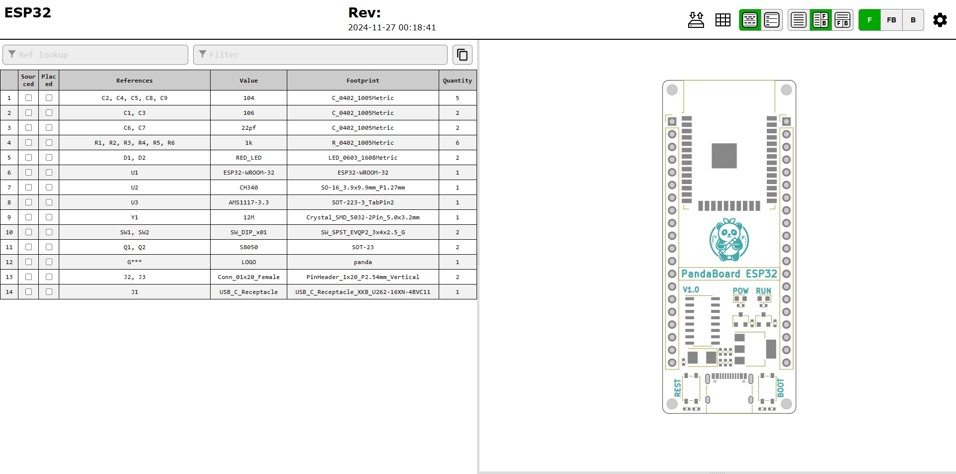This screenshot has height=474, width=956.
Task: Select 'SOT-223-3_TabPin2' footprint cell
Action: click(x=363, y=202)
